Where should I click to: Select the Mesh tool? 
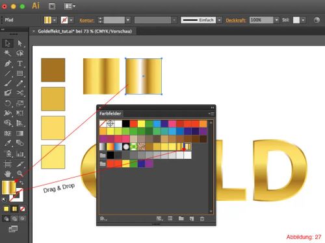pos(8,133)
